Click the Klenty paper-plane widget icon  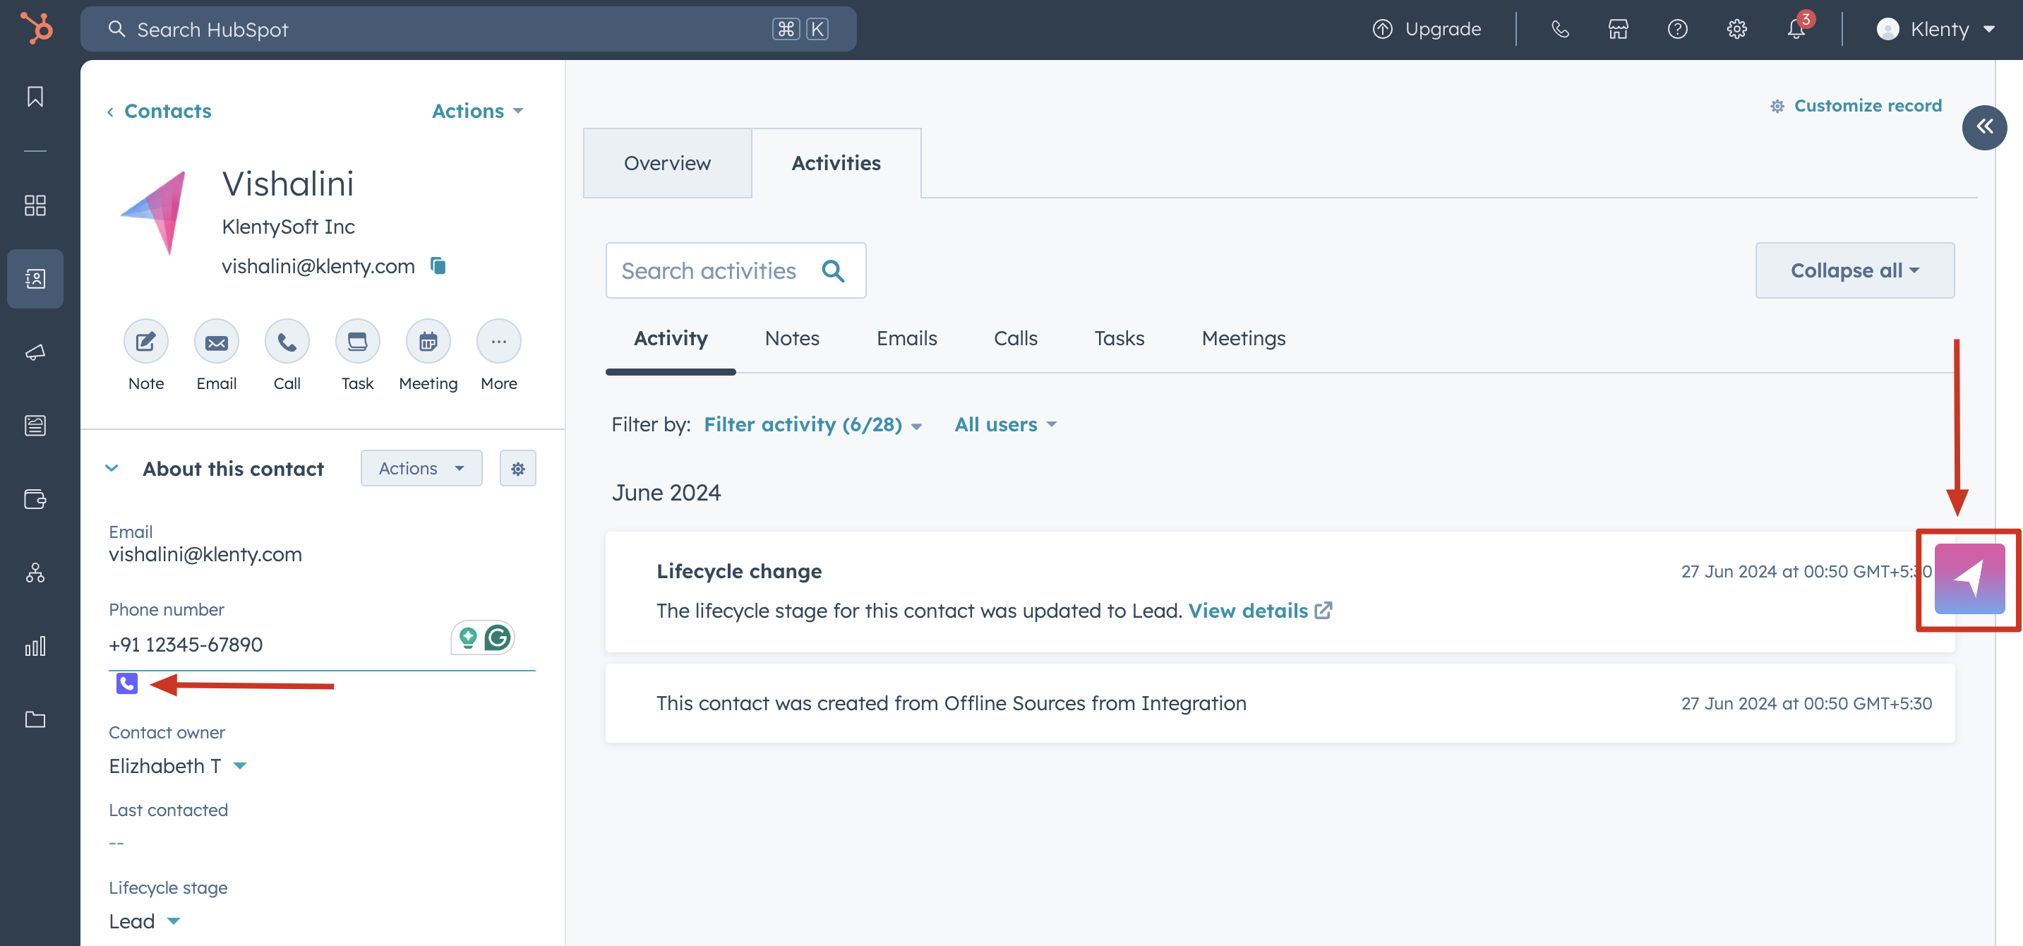(x=1969, y=579)
